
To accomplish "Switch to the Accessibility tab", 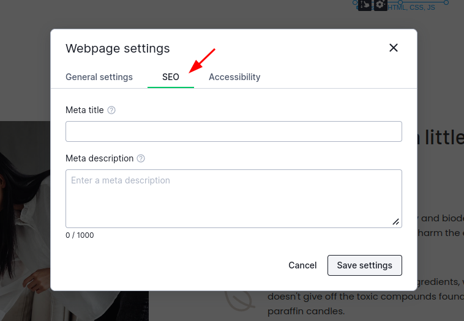I will pos(234,77).
